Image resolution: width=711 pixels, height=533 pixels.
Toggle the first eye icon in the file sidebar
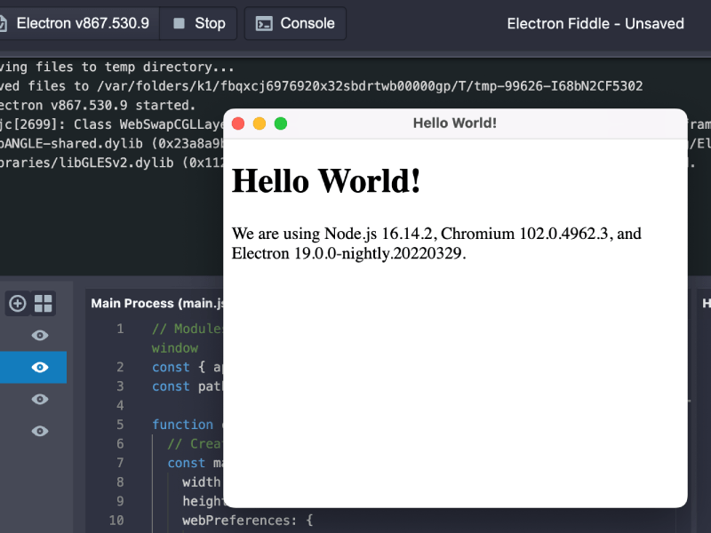[40, 335]
